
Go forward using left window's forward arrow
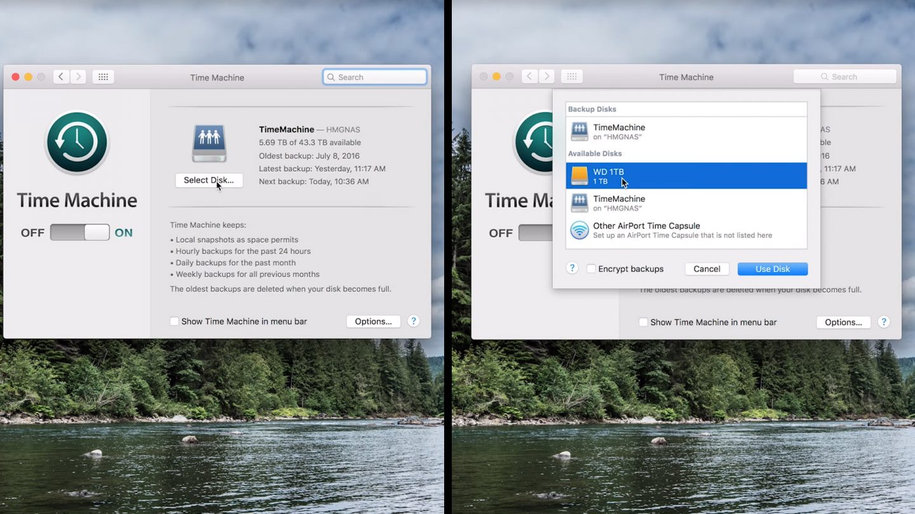(x=78, y=77)
